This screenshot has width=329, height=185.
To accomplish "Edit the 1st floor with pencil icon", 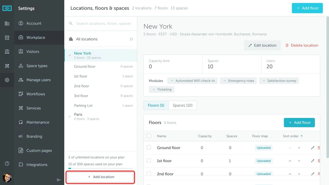I will 313,161.
